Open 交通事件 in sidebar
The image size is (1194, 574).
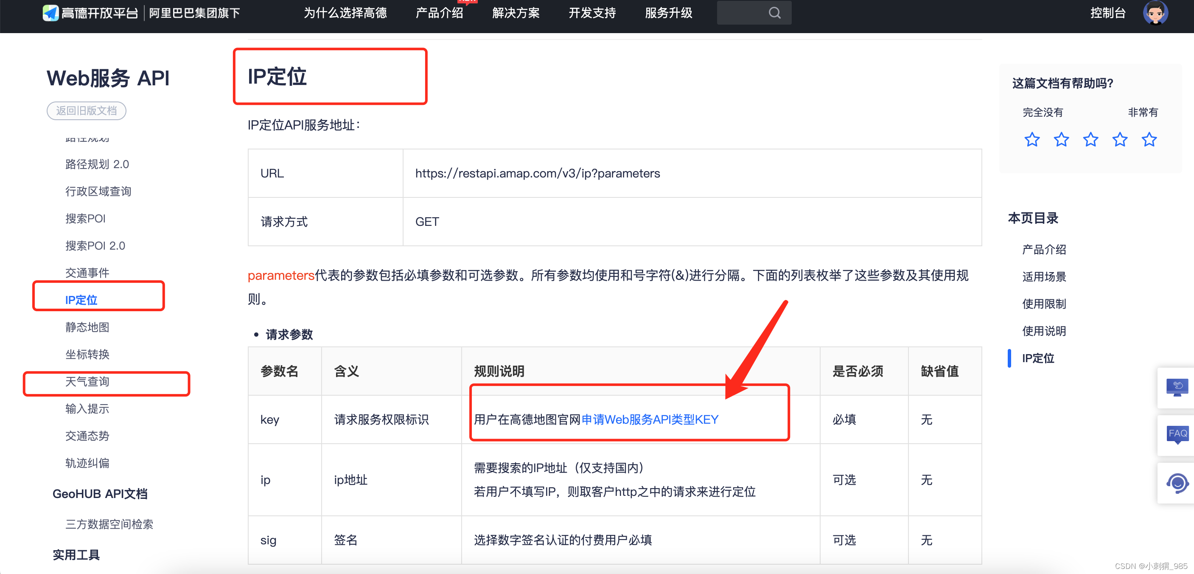tap(87, 273)
